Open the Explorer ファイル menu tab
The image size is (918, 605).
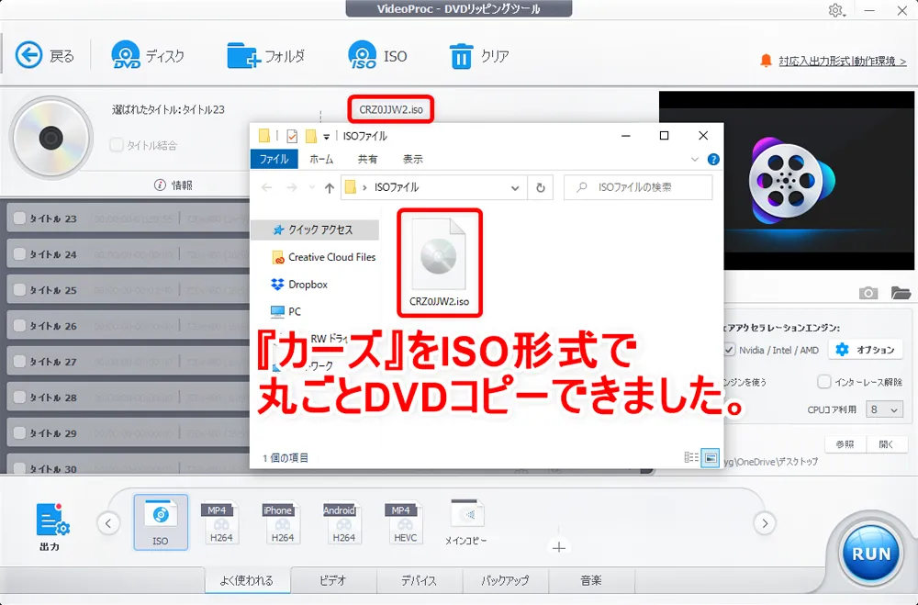(274, 159)
